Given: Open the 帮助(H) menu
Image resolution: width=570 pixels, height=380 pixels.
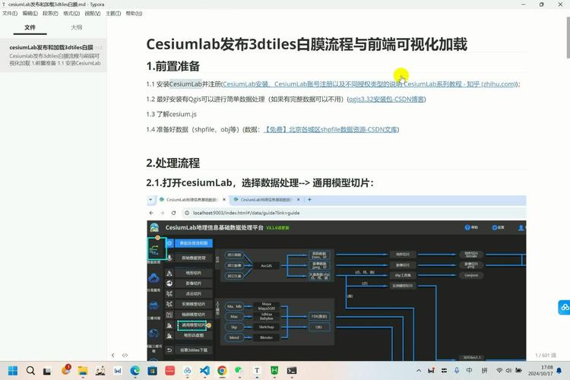Looking at the screenshot, I should [x=134, y=14].
